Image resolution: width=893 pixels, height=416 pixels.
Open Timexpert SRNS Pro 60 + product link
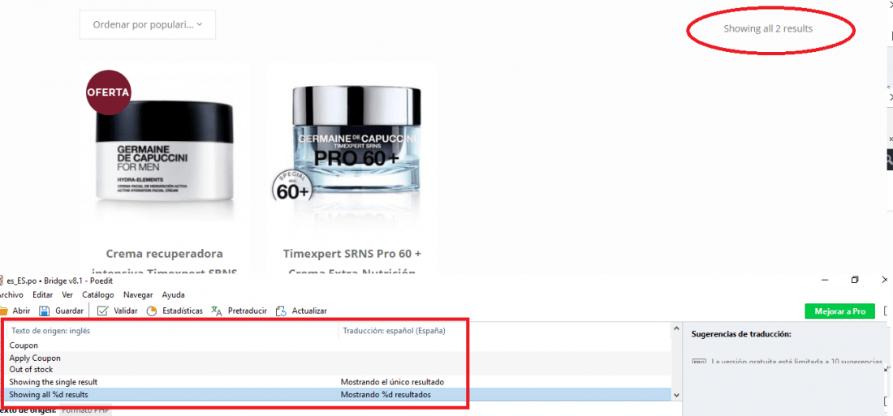[352, 253]
